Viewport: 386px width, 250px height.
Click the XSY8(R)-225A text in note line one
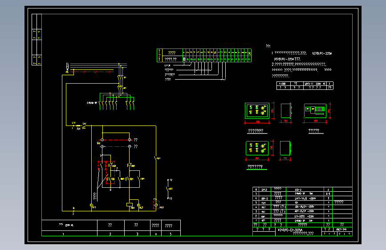pos(322,53)
